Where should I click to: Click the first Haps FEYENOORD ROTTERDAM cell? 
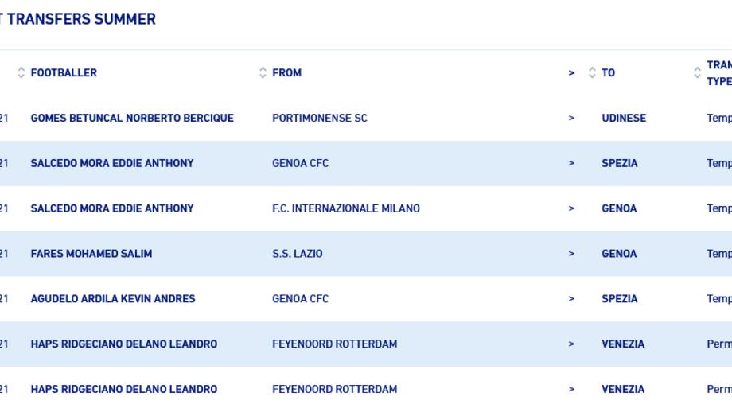(335, 344)
